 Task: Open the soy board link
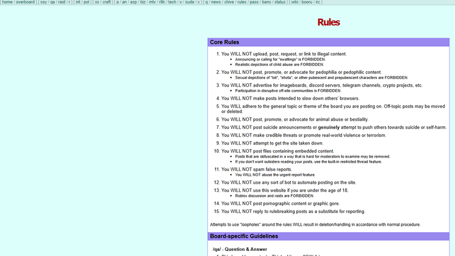(43, 2)
